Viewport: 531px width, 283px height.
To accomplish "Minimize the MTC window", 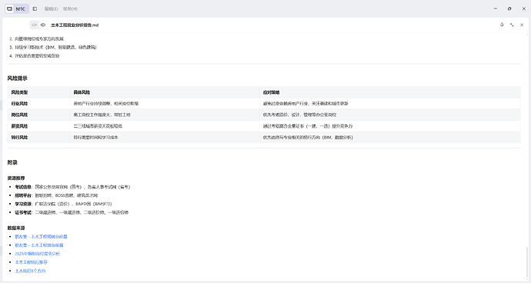I will [x=496, y=8].
